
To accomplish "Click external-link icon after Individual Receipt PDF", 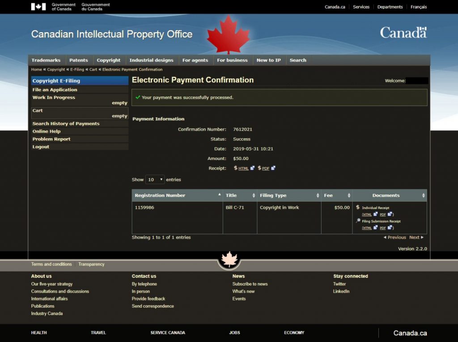I will pos(390,215).
